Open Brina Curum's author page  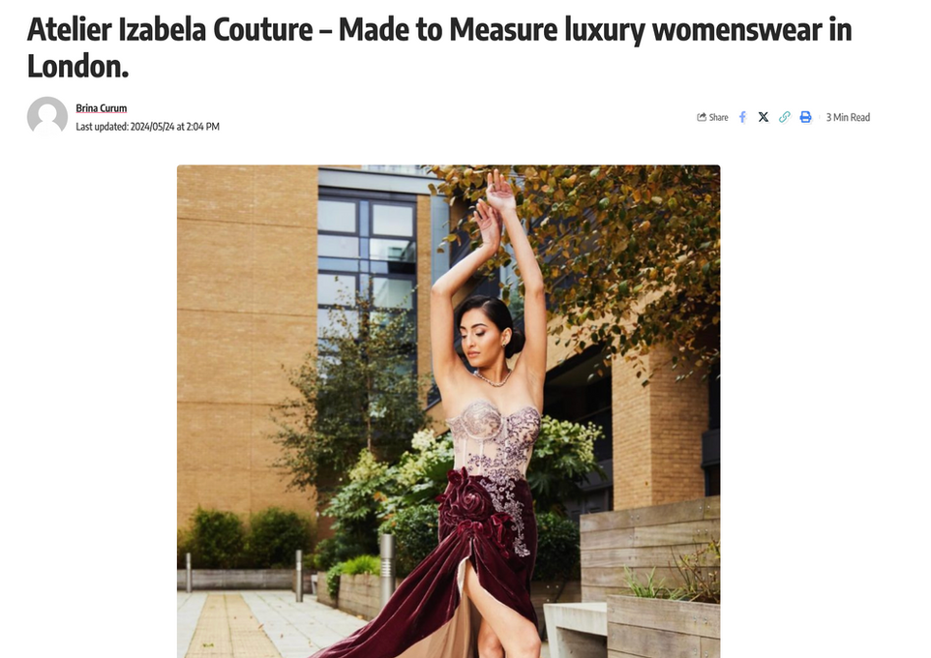pos(101,108)
